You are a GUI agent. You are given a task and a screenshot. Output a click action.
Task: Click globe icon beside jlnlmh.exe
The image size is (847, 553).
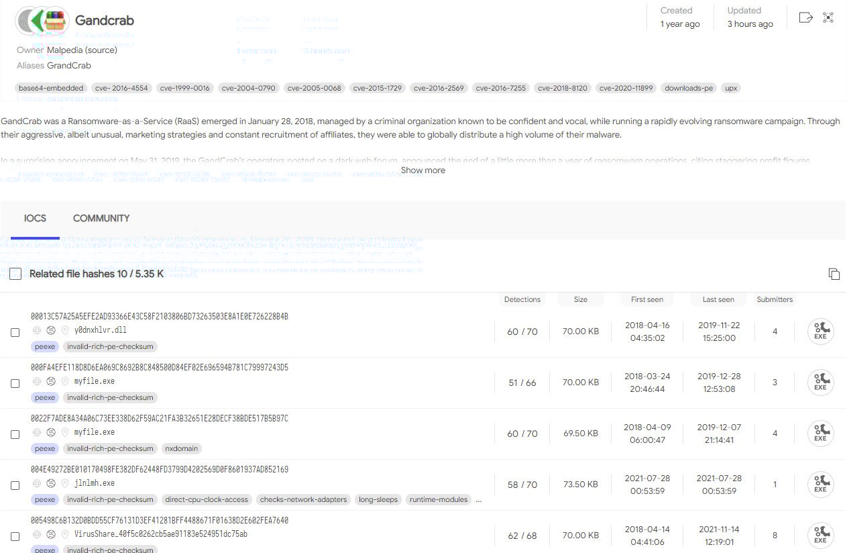click(50, 483)
